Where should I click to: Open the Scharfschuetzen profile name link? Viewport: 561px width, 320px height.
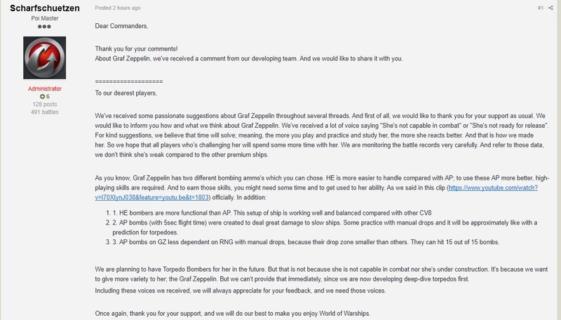point(43,8)
